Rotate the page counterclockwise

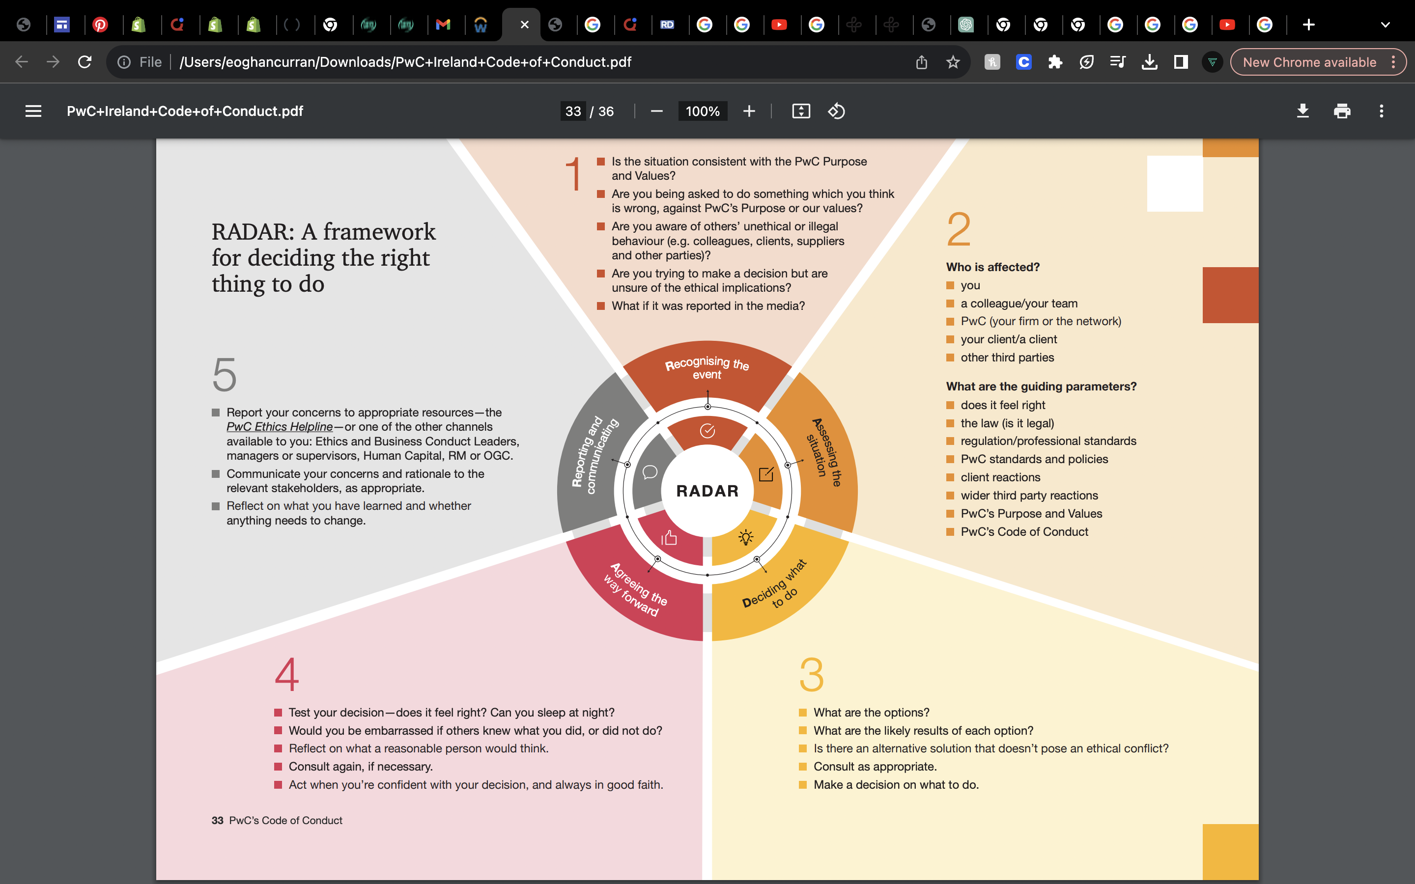pos(836,111)
